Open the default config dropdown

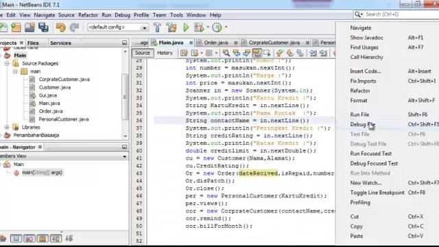(145, 27)
